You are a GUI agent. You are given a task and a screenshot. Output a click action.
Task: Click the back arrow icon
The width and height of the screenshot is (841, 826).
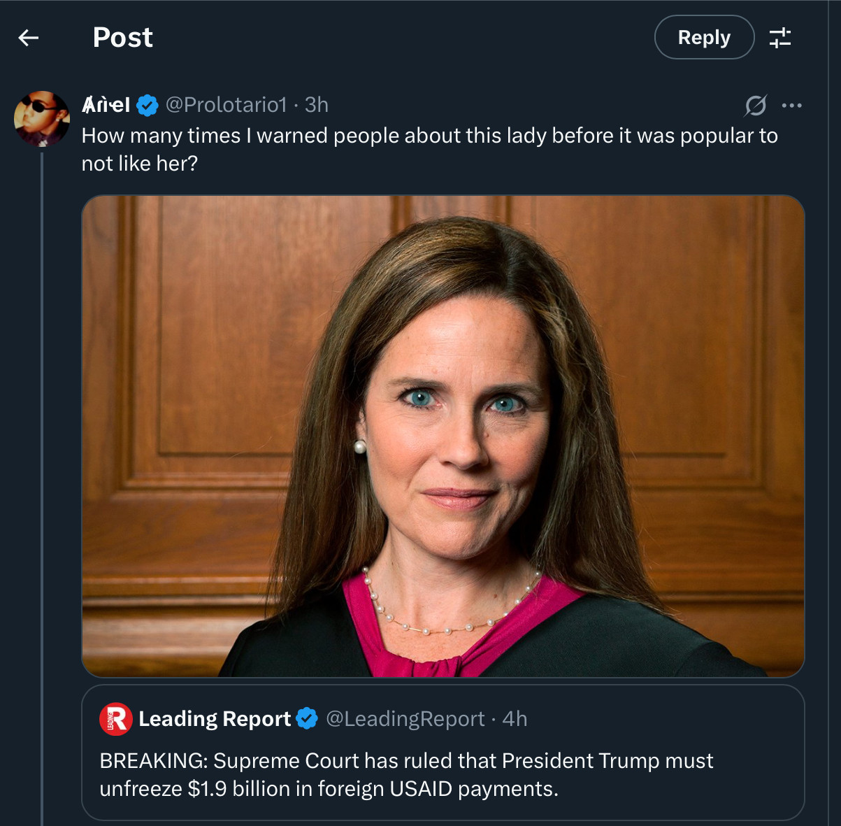coord(29,38)
